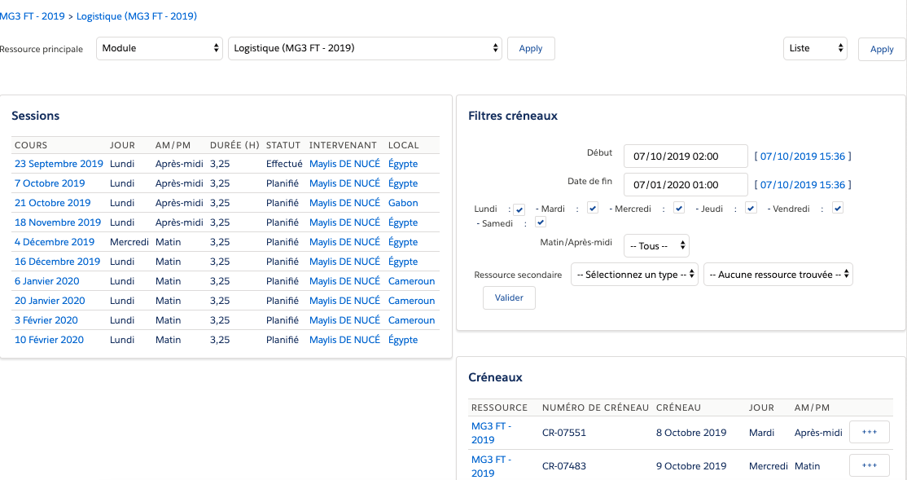Disable the Samedi day checkbox
Viewport: 907px width, 480px height.
pyautogui.click(x=540, y=222)
